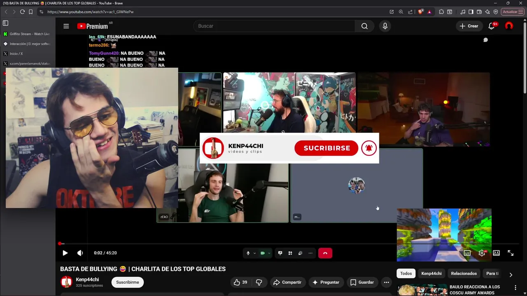Select the Para ti filter chip
This screenshot has height=296, width=527.
(x=492, y=273)
